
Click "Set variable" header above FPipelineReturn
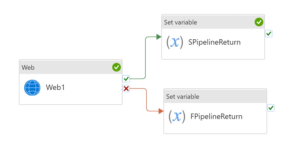tap(183, 96)
